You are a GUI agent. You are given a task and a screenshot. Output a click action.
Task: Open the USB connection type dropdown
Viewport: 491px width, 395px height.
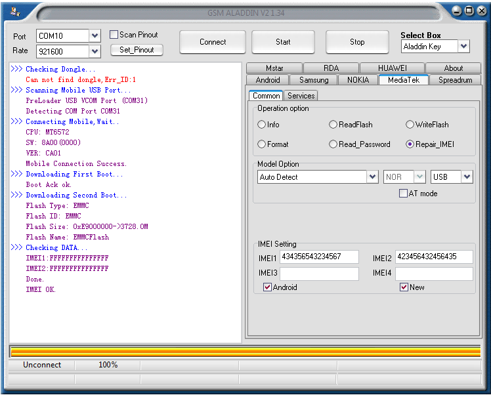(x=467, y=177)
